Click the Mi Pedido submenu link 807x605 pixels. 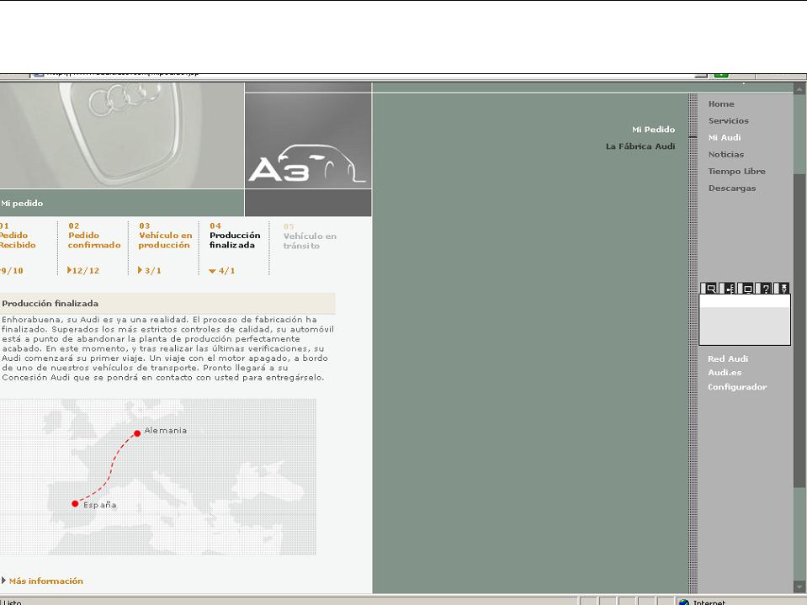coord(653,130)
